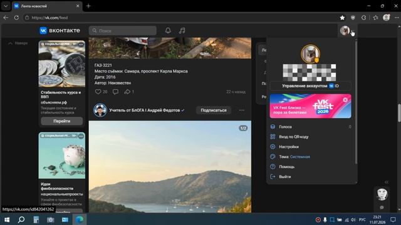Click the VKontakte logo
This screenshot has height=225, width=401.
[x=60, y=31]
